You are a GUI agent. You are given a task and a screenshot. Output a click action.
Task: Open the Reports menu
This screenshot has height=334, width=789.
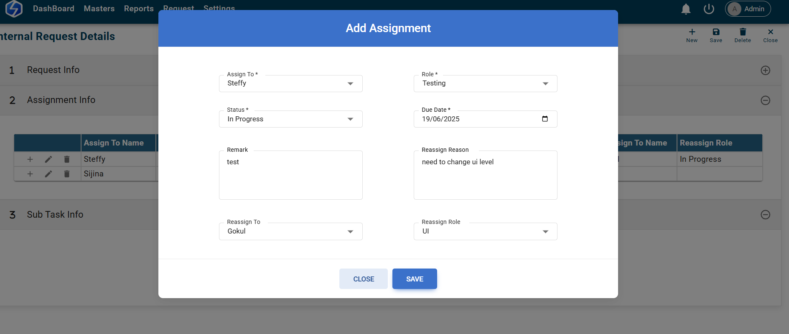click(139, 9)
